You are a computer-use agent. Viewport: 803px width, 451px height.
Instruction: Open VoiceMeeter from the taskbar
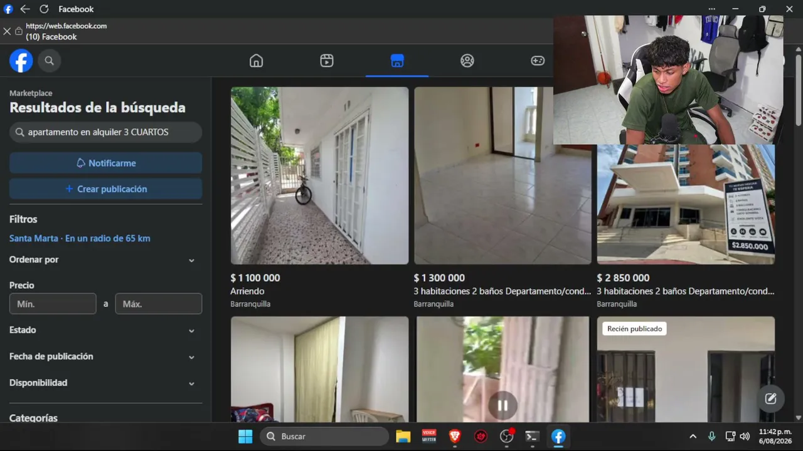coord(429,437)
